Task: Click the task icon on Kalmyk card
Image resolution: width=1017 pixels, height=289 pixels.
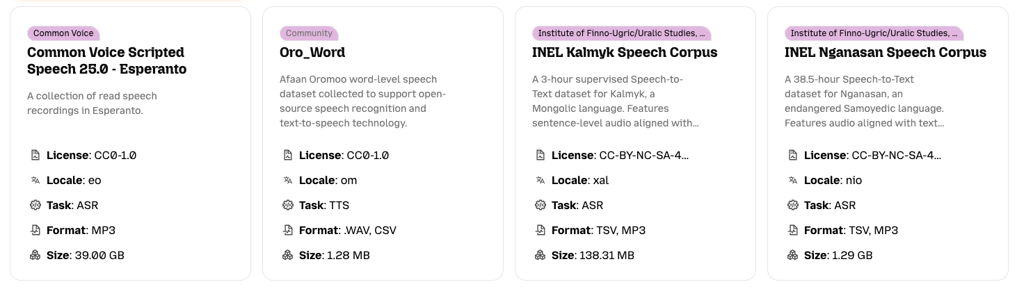Action: point(540,205)
